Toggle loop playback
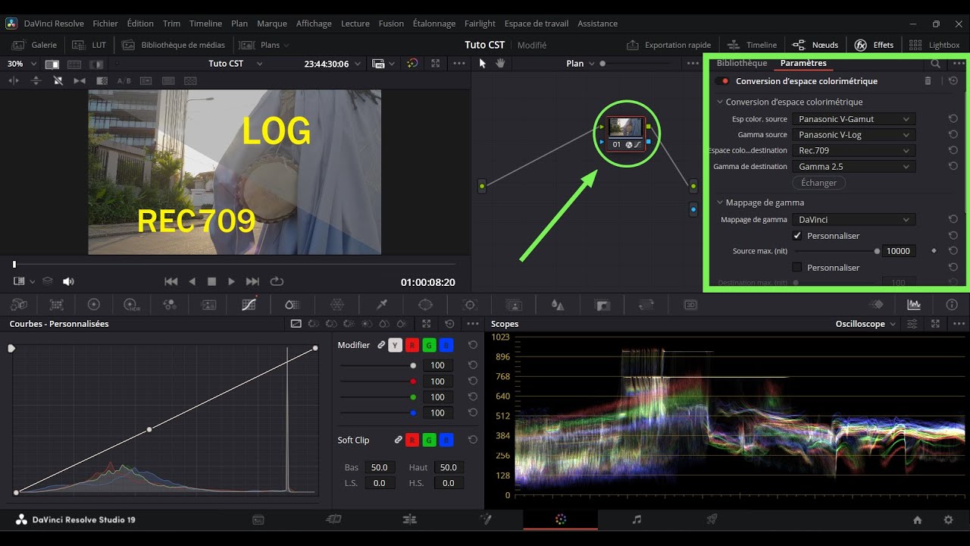This screenshot has height=546, width=970. pos(277,281)
